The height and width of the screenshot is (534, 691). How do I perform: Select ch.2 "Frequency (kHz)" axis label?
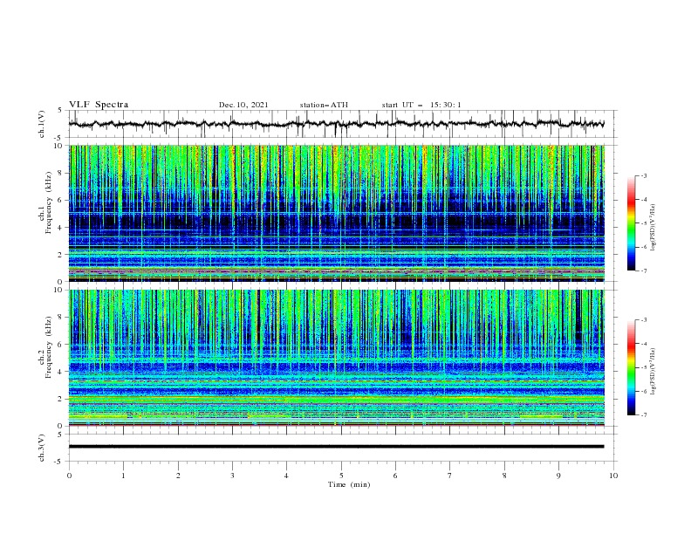point(49,346)
